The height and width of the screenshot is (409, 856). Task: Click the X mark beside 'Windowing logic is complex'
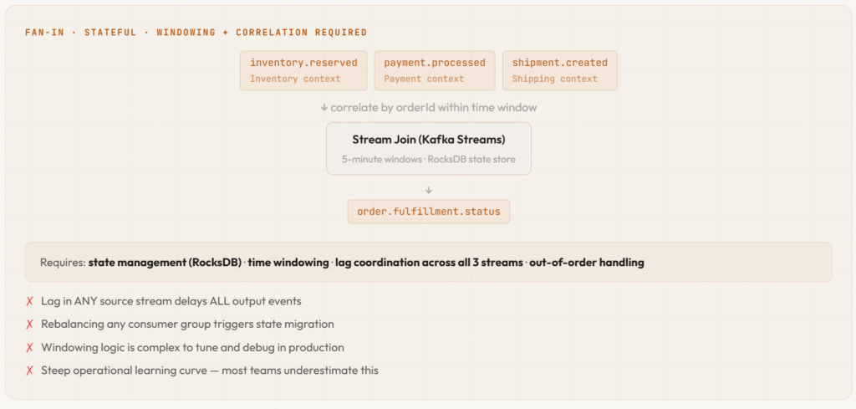click(30, 347)
